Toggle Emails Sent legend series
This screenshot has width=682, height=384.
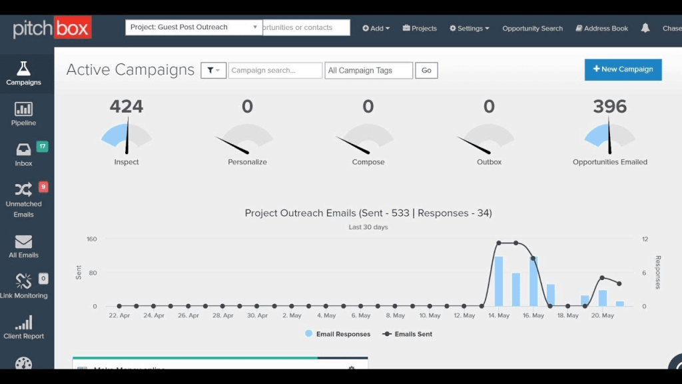click(408, 334)
